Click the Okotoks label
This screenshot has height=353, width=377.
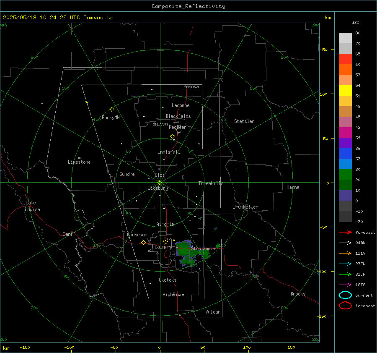[168, 280]
